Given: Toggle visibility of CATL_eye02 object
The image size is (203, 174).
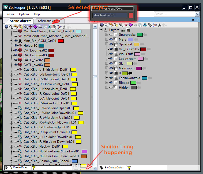Looking at the screenshot, I should point(16,60).
